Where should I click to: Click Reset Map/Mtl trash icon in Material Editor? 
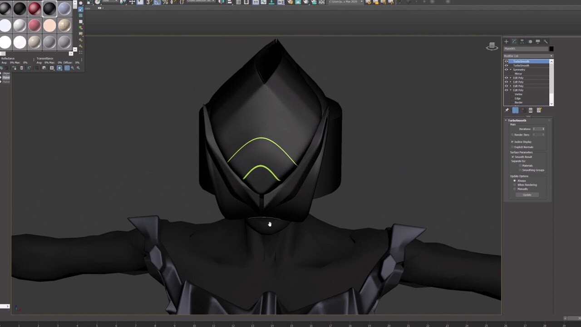22,68
